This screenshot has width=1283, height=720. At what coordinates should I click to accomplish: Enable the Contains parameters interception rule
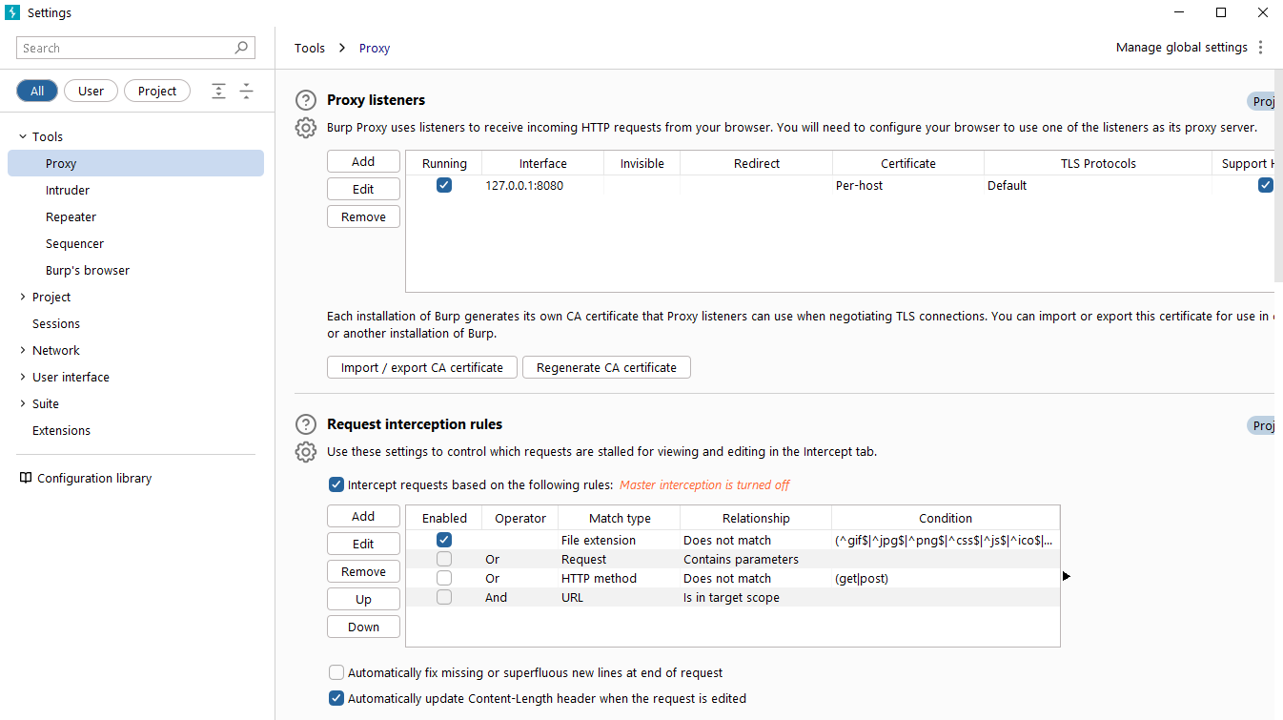point(443,559)
